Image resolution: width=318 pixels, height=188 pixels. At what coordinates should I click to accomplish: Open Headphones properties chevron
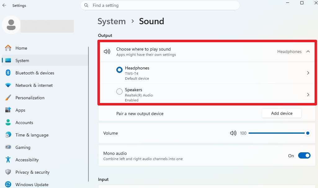(x=308, y=73)
